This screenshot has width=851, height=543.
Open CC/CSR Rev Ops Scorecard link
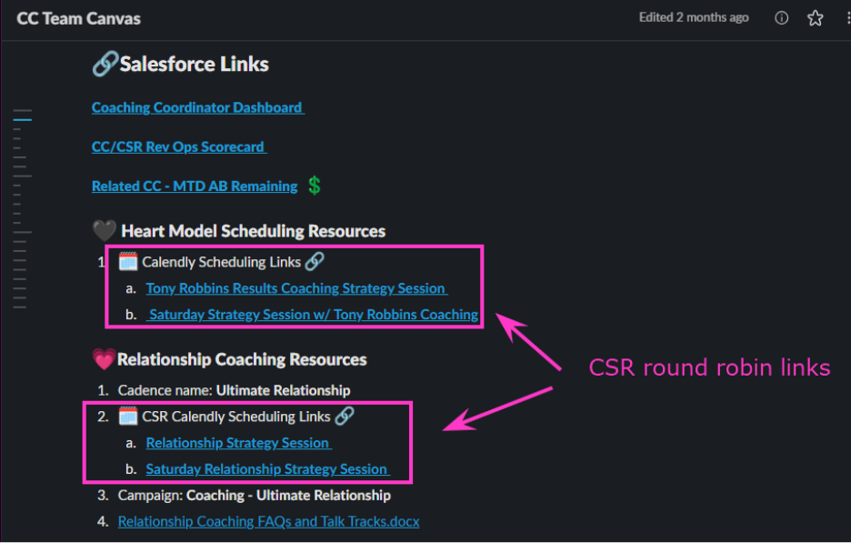point(179,146)
